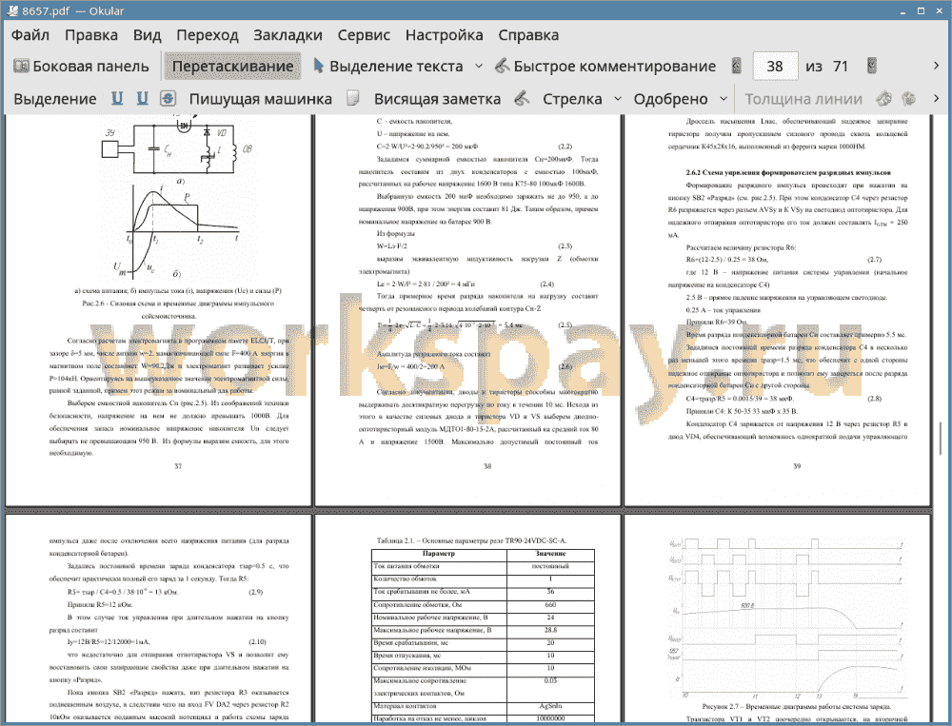Activate the Висящая заметка pop-up note tool
The width and height of the screenshot is (952, 726).
[437, 99]
